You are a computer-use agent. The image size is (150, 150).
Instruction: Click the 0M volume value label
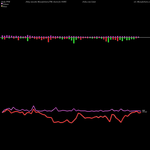point(143,110)
